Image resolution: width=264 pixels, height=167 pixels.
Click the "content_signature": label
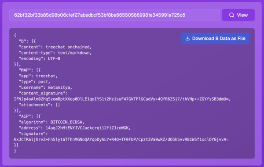pyautogui.click(x=43, y=93)
